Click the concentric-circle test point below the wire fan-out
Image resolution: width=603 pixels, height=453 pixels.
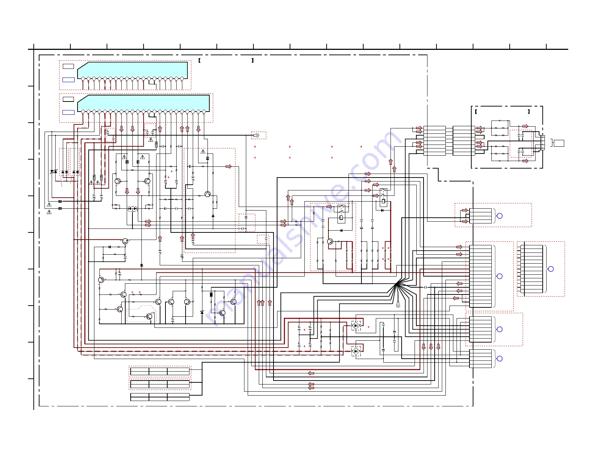click(398, 305)
